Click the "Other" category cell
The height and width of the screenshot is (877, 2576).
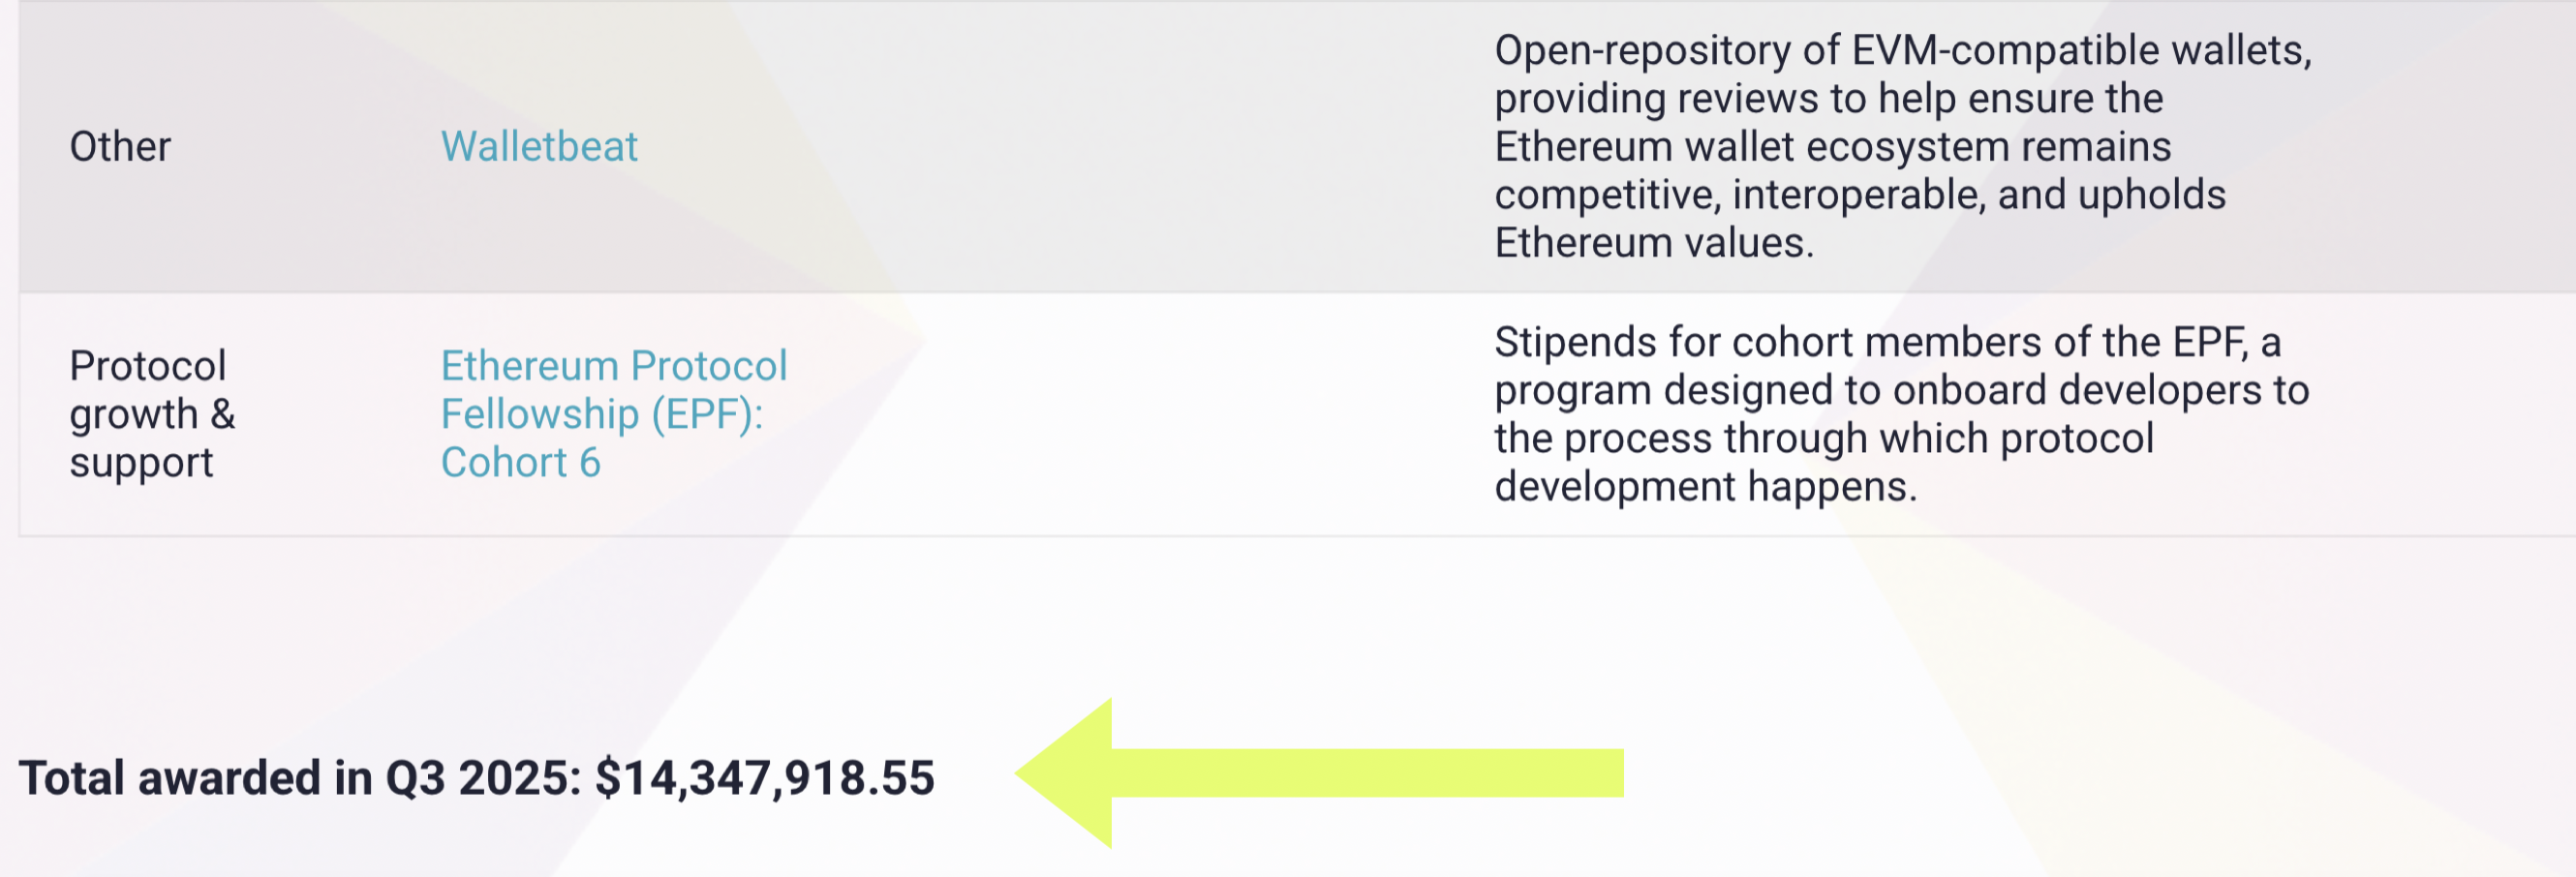(x=120, y=147)
